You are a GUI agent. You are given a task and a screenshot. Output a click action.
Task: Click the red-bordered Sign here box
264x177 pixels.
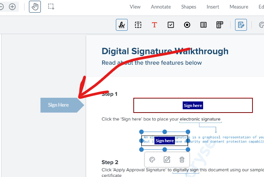click(193, 106)
